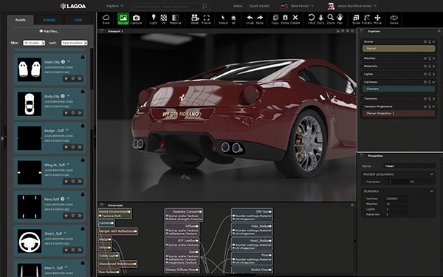The height and width of the screenshot is (277, 443).
Task: Collapse the Statistics section
Action: pyautogui.click(x=432, y=191)
